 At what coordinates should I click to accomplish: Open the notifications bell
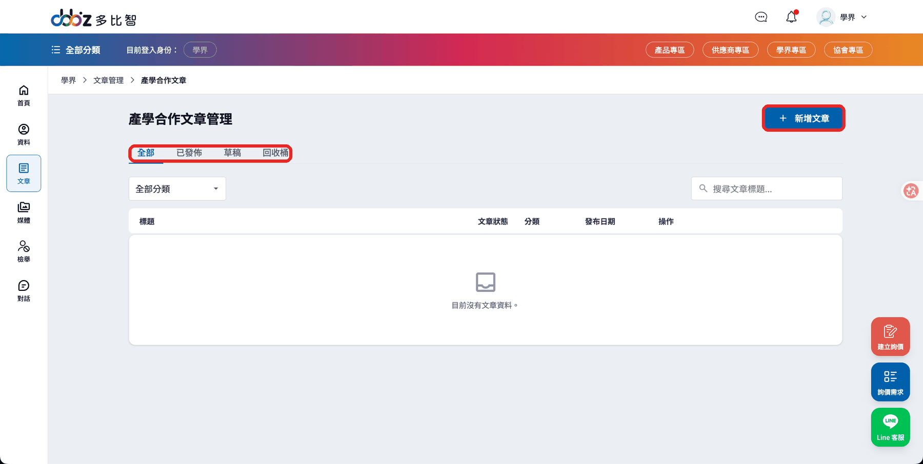tap(792, 17)
